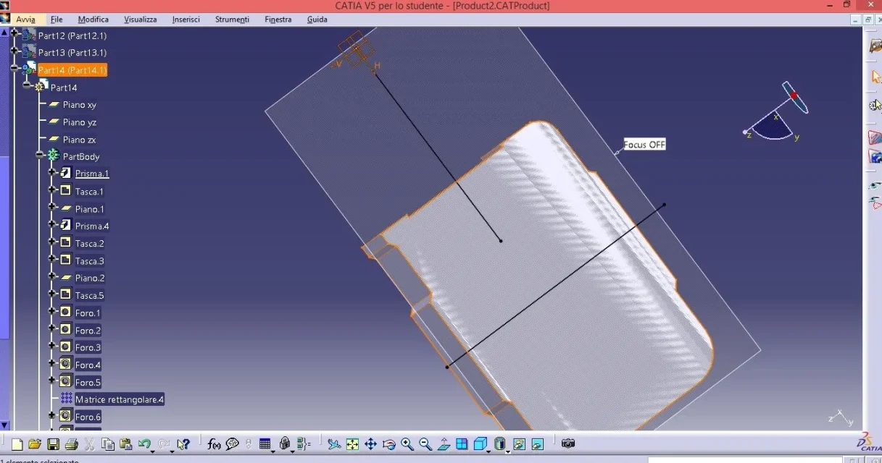The image size is (882, 463).
Task: Open the Inserisci menu
Action: [x=186, y=20]
